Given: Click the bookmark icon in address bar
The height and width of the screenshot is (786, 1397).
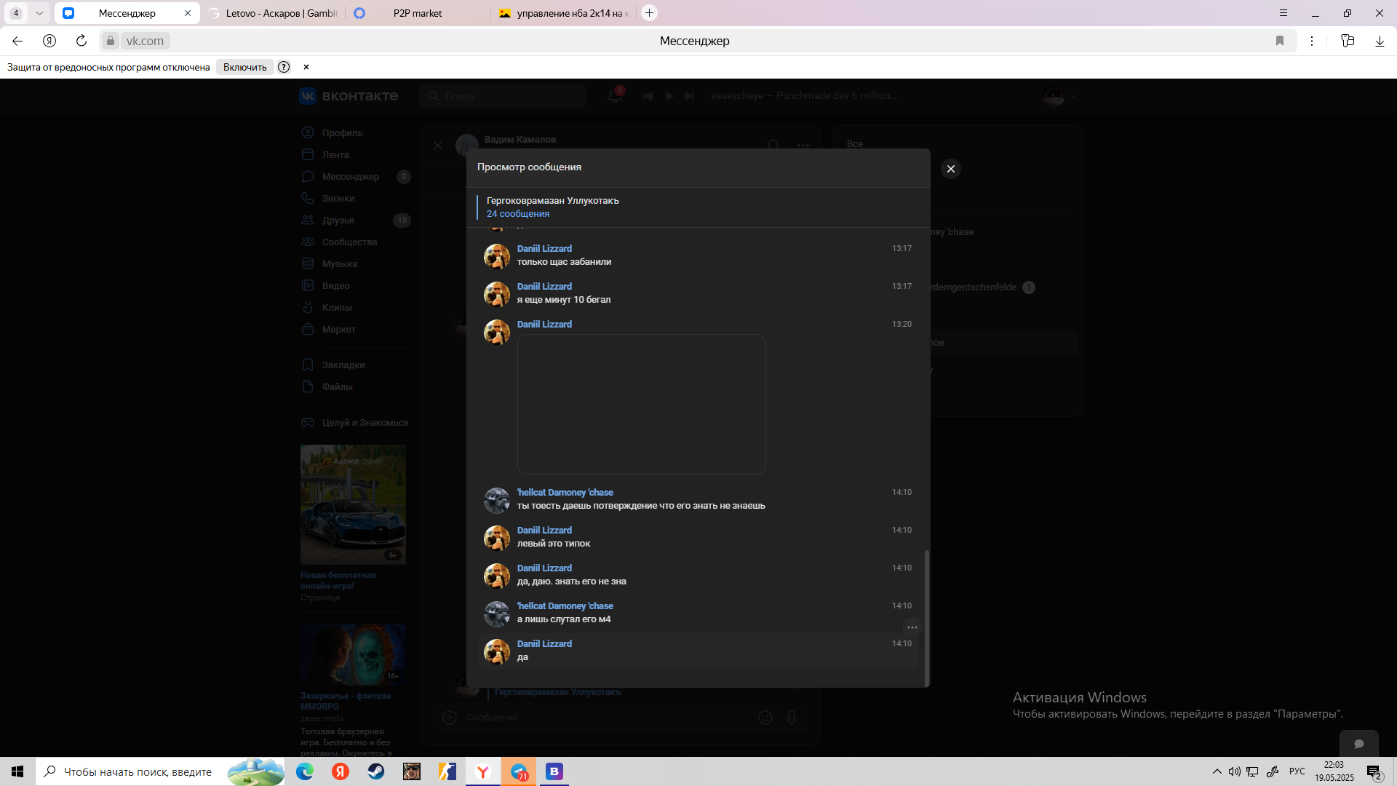Looking at the screenshot, I should (x=1280, y=41).
